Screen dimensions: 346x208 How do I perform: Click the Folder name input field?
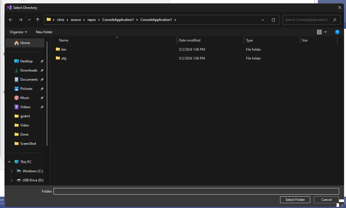point(196,191)
